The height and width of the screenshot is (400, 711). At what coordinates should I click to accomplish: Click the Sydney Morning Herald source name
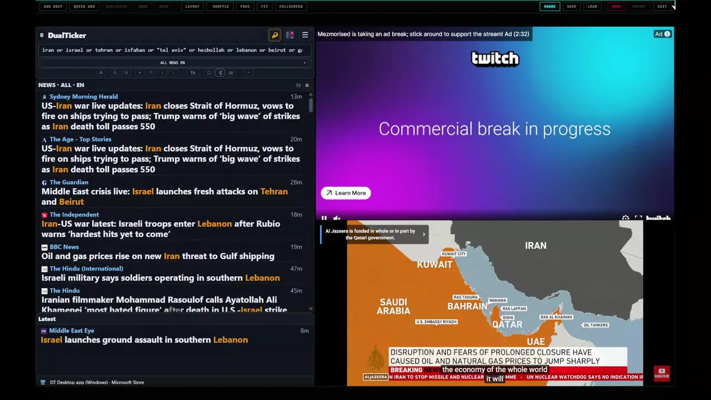(83, 97)
